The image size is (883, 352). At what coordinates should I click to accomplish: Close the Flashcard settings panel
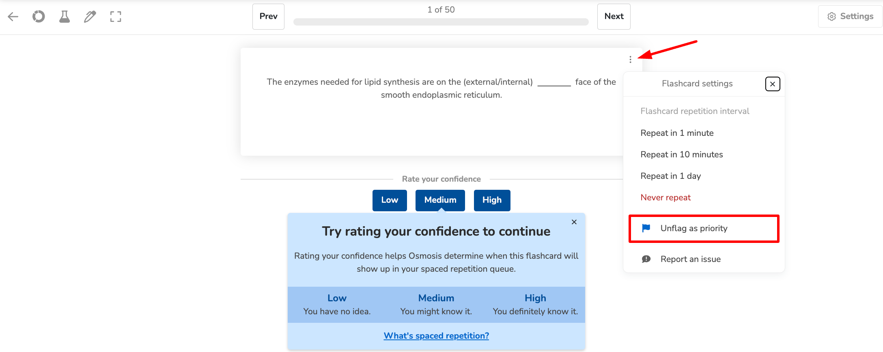point(772,84)
